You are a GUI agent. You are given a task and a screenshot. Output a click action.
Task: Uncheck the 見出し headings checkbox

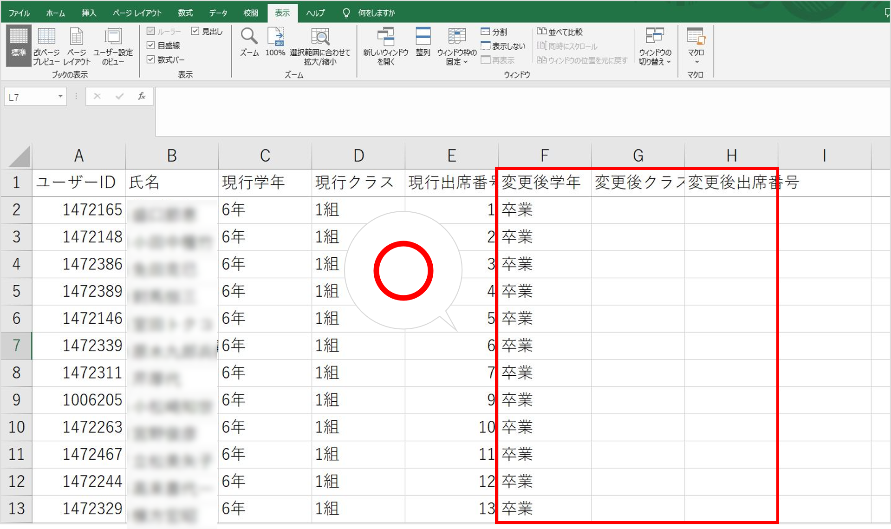pos(195,31)
